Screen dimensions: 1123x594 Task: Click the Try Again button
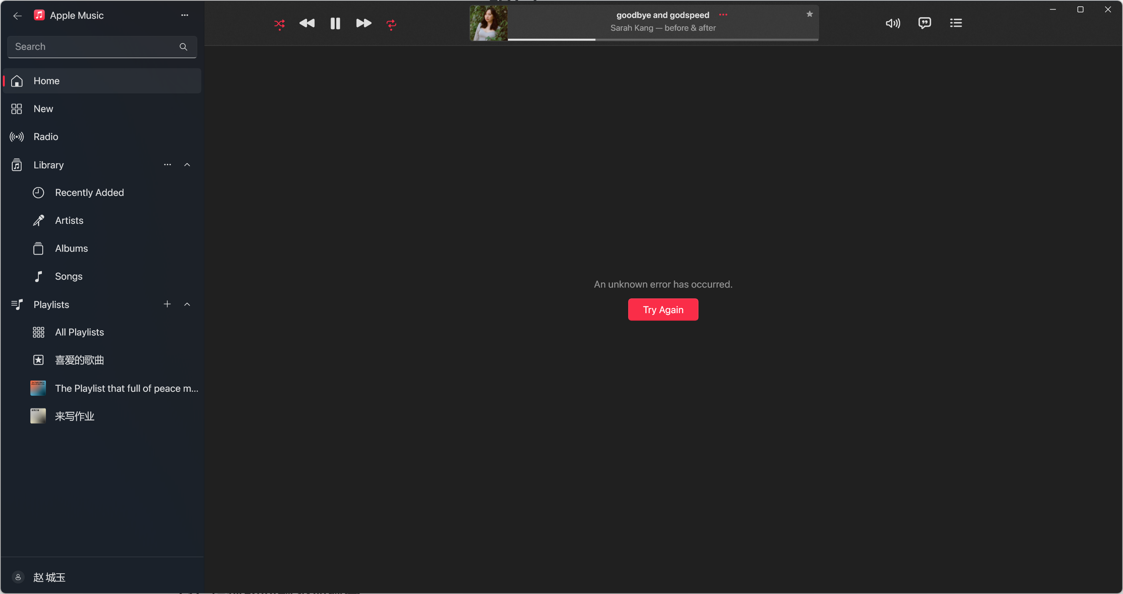pyautogui.click(x=663, y=310)
